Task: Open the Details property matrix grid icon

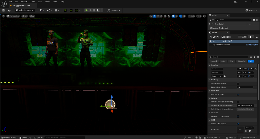Action: (x=251, y=57)
